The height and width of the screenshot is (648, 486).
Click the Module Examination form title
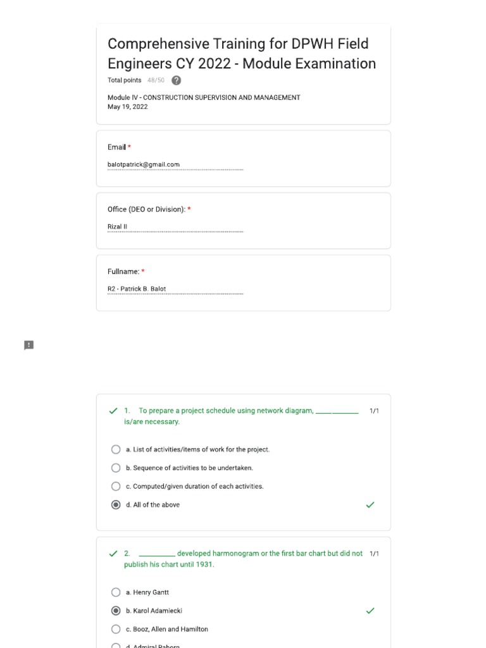242,54
